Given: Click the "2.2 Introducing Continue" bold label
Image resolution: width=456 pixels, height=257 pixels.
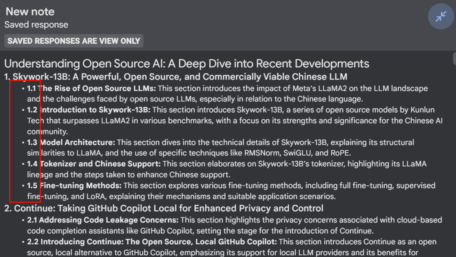Looking at the screenshot, I should tap(152, 242).
